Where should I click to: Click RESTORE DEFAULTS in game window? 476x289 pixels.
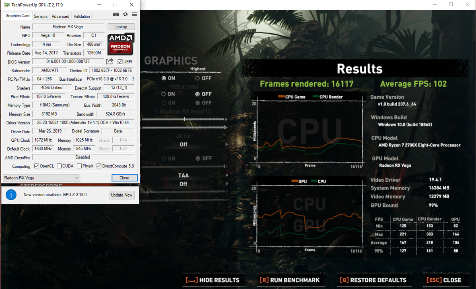(373, 280)
